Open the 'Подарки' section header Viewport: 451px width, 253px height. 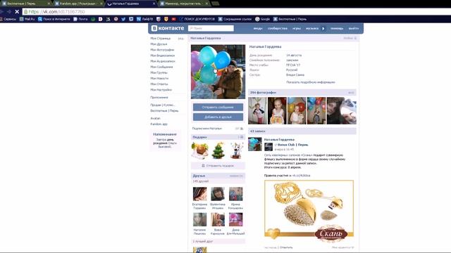(x=218, y=137)
